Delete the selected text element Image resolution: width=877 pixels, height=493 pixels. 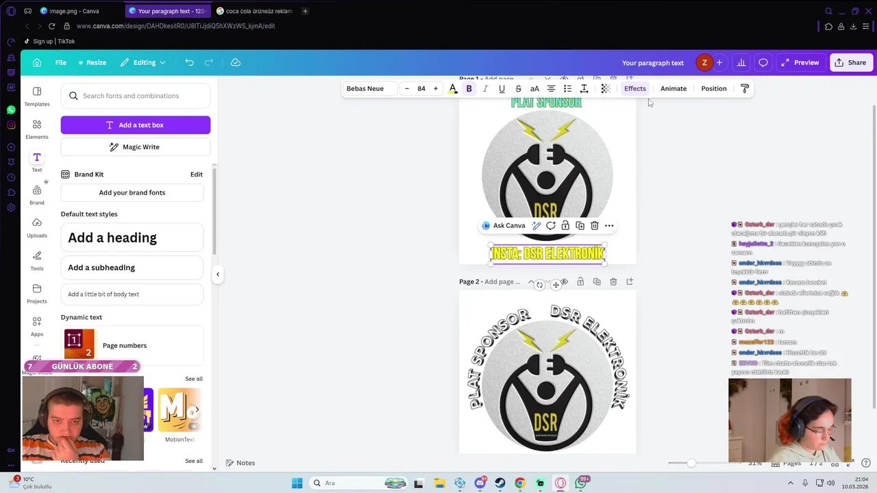595,225
